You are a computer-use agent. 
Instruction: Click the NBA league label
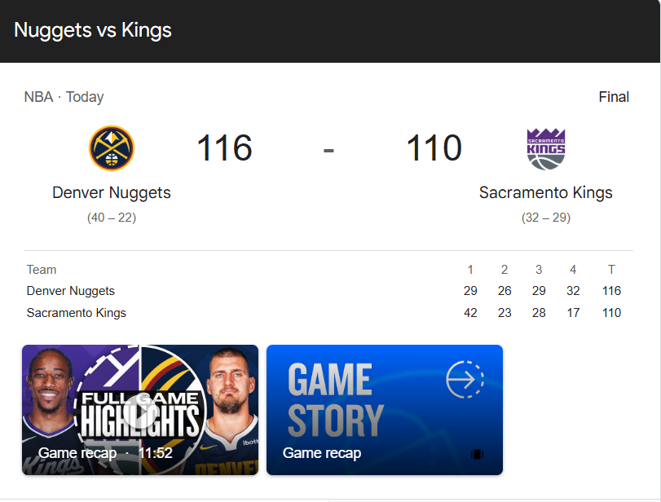pos(38,97)
